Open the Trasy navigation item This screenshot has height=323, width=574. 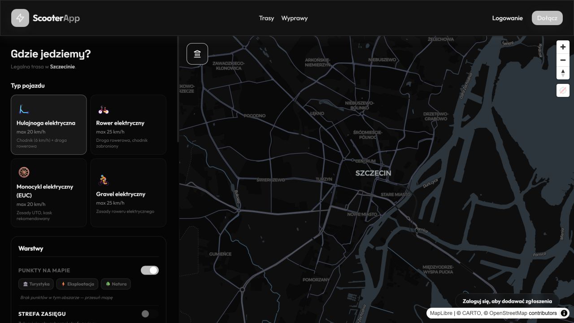pyautogui.click(x=266, y=18)
